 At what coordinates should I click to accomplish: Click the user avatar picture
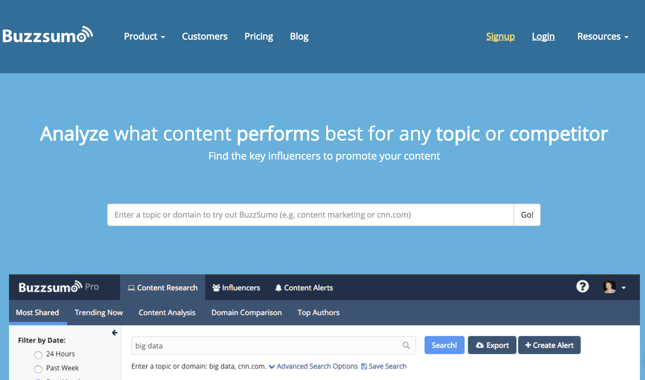609,287
